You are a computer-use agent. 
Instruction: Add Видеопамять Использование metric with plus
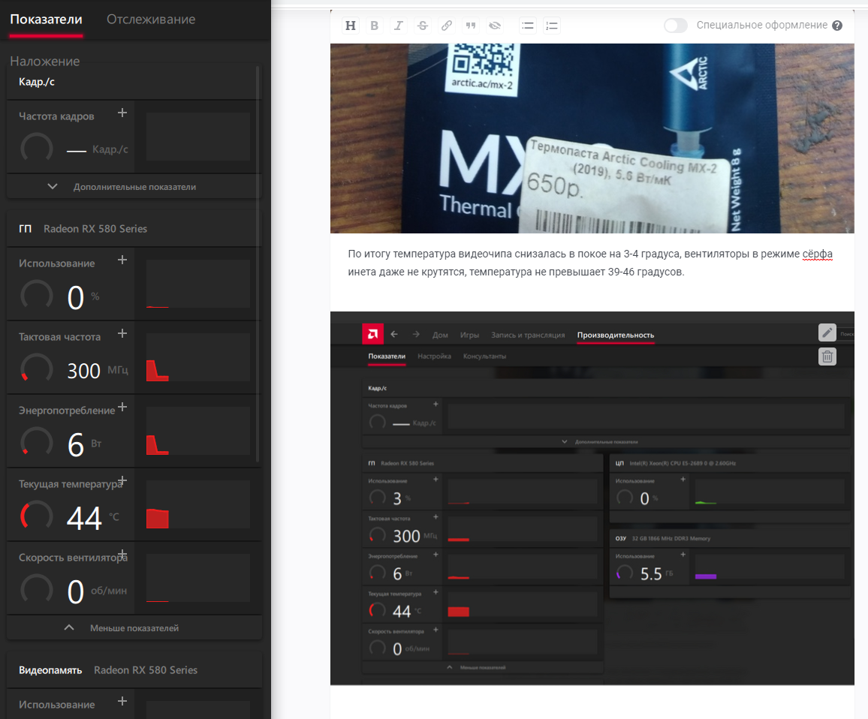coord(122,701)
